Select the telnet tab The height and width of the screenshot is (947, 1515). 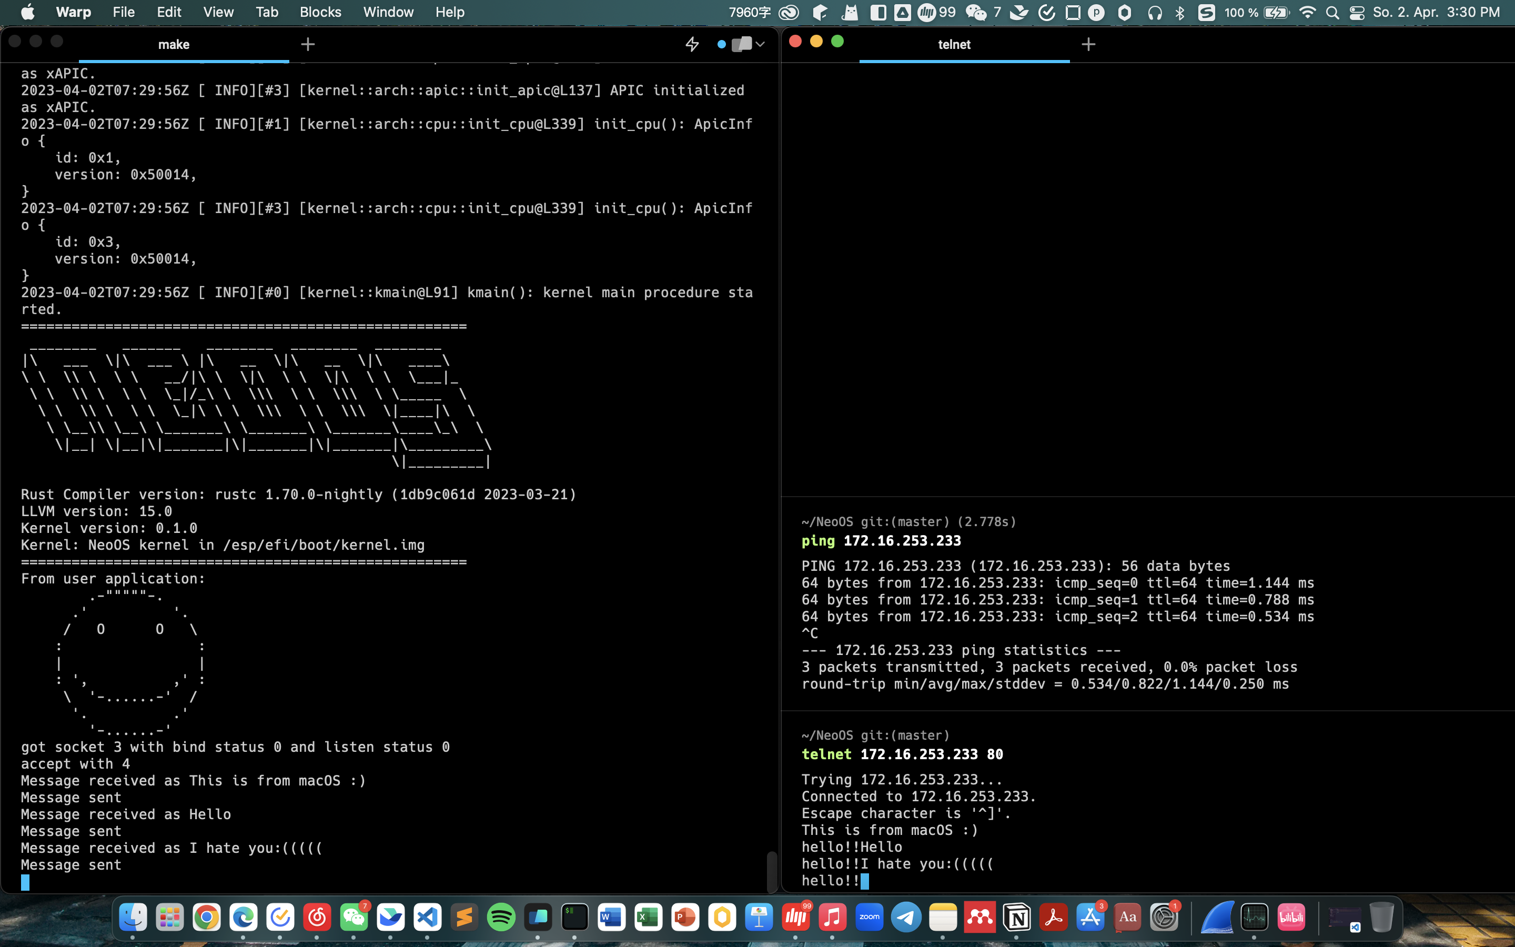pyautogui.click(x=954, y=45)
